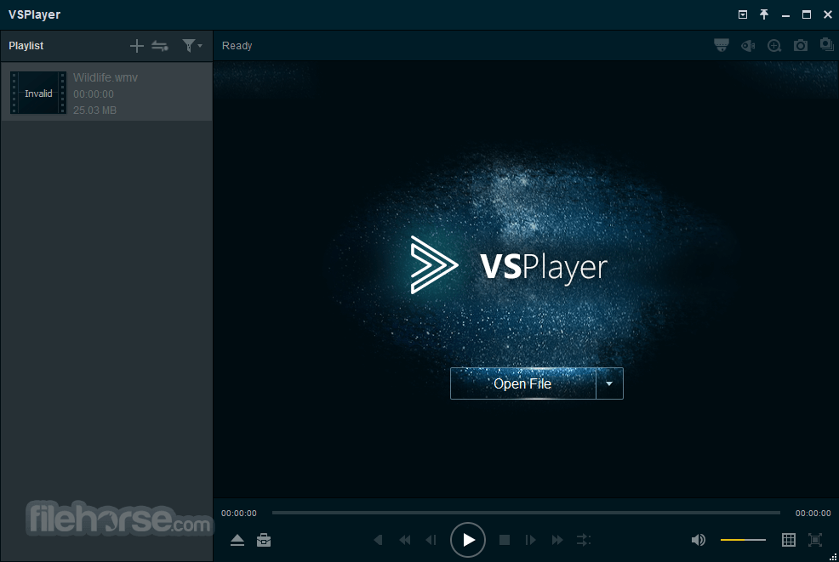Adjust the yellow volume slider
This screenshot has height=562, width=839.
[x=743, y=540]
